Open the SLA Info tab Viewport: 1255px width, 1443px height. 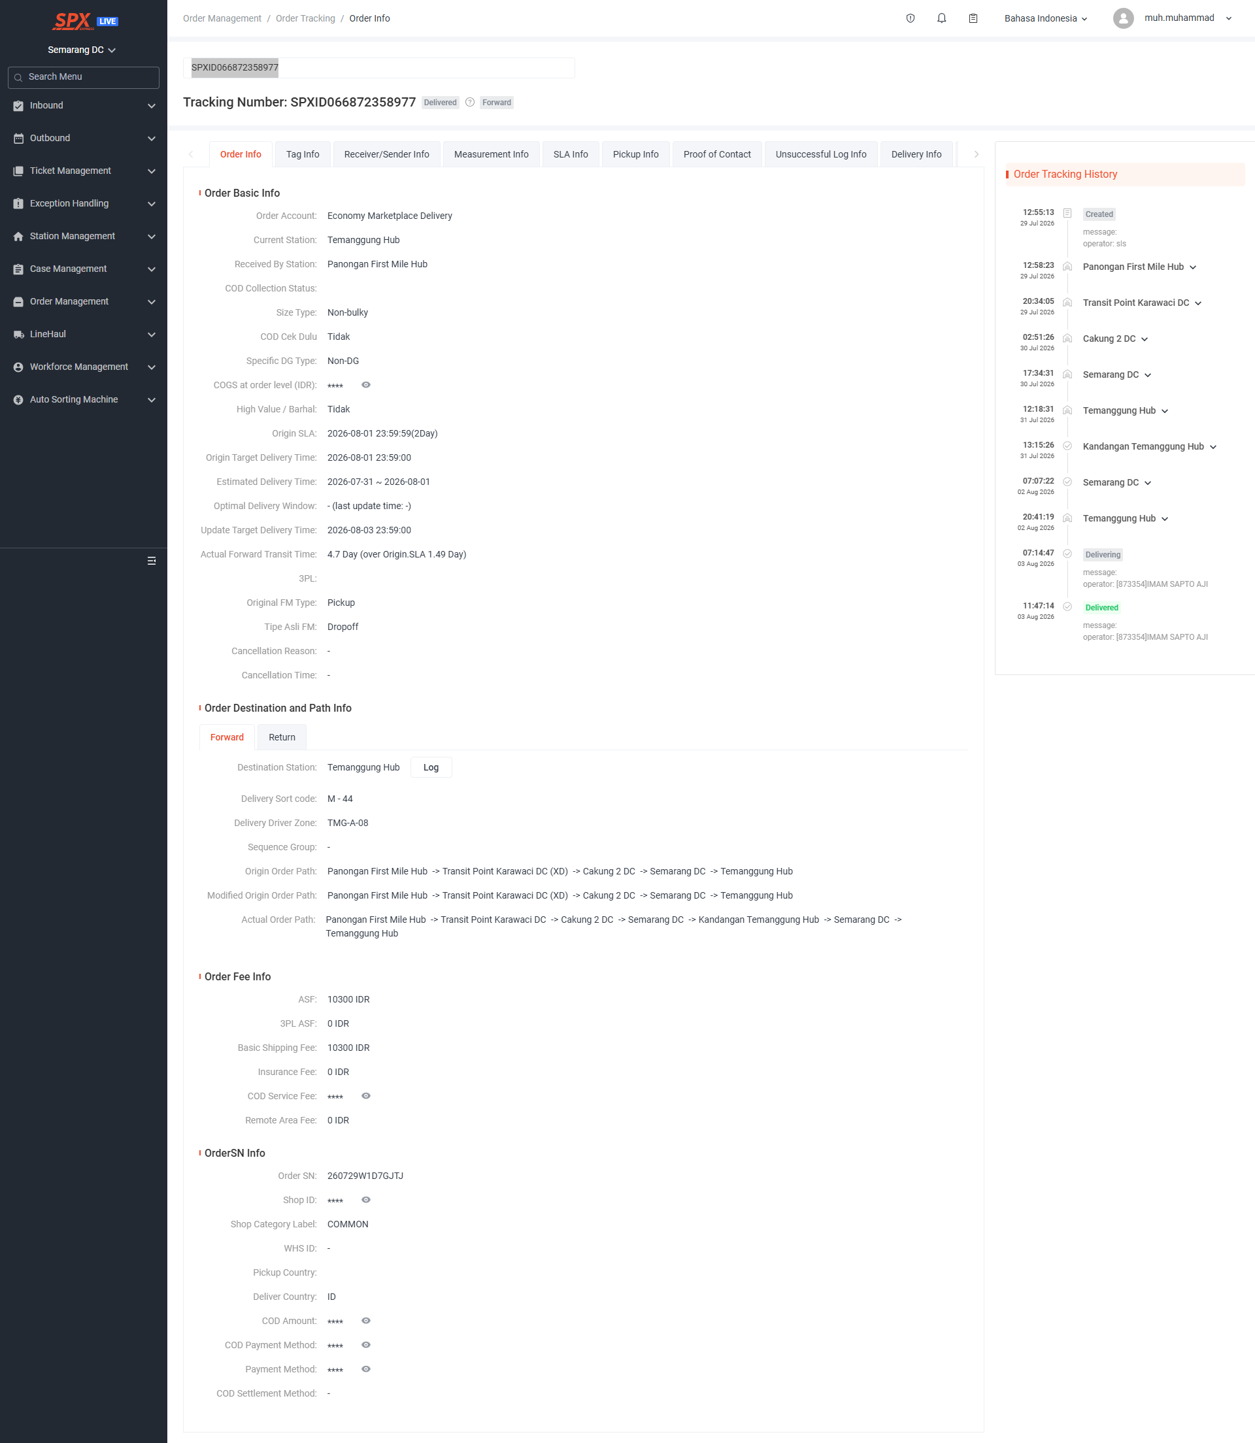click(x=571, y=154)
